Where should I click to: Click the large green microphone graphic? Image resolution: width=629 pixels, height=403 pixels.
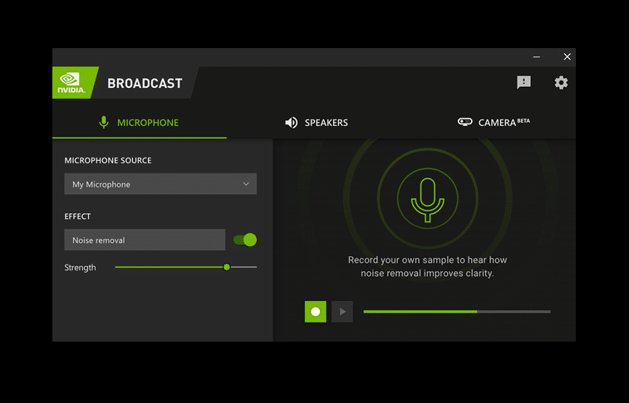pos(428,199)
